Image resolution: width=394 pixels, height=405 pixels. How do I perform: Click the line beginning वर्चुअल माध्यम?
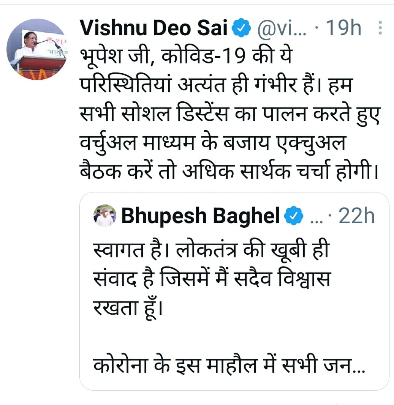coord(213,144)
